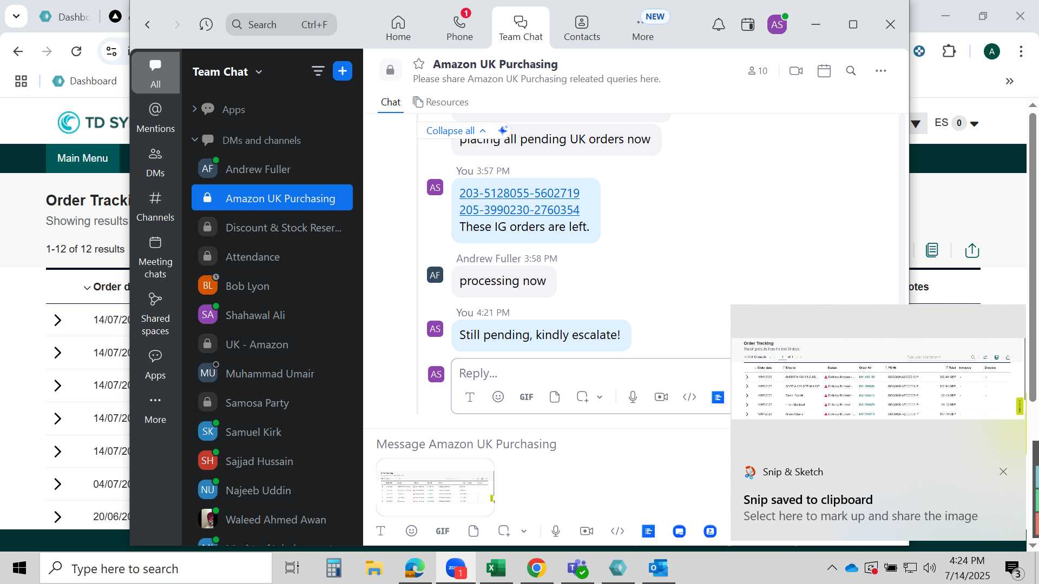Image resolution: width=1039 pixels, height=584 pixels.
Task: Open order link 203-5128055-5602719
Action: (x=519, y=193)
